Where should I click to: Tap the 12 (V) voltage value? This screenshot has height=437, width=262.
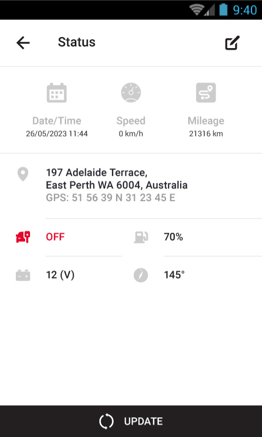click(x=60, y=275)
